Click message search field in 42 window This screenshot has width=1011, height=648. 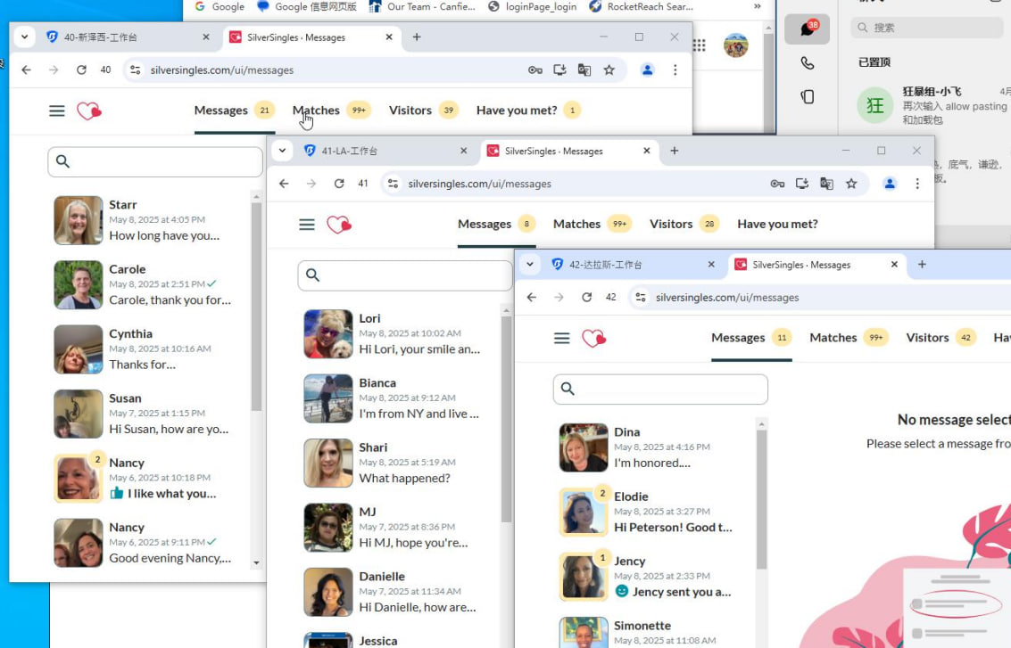point(669,390)
